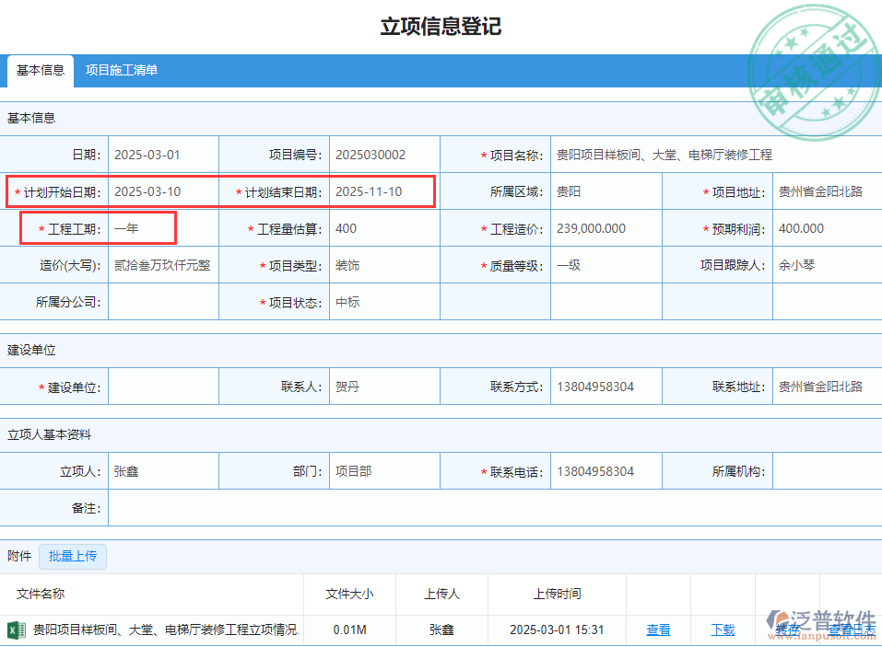This screenshot has width=882, height=647.
Task: Switch to the 项目施工清单 tab
Action: 121,70
